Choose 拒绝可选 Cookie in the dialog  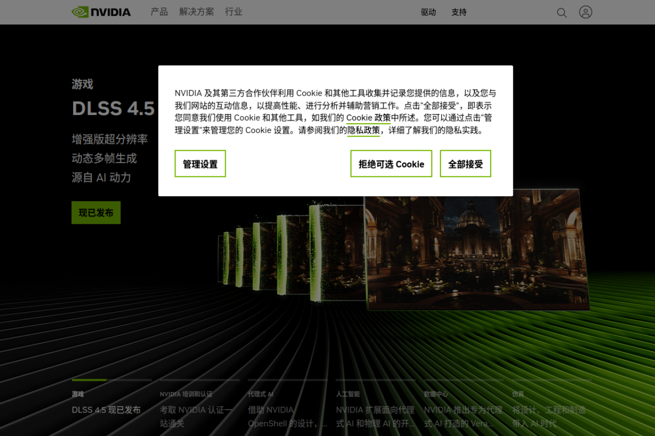click(x=391, y=164)
